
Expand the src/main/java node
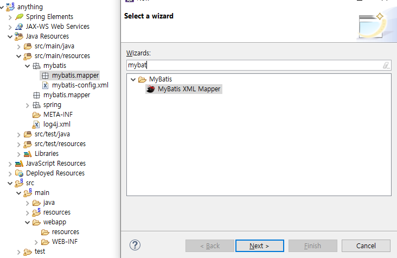[x=19, y=47]
